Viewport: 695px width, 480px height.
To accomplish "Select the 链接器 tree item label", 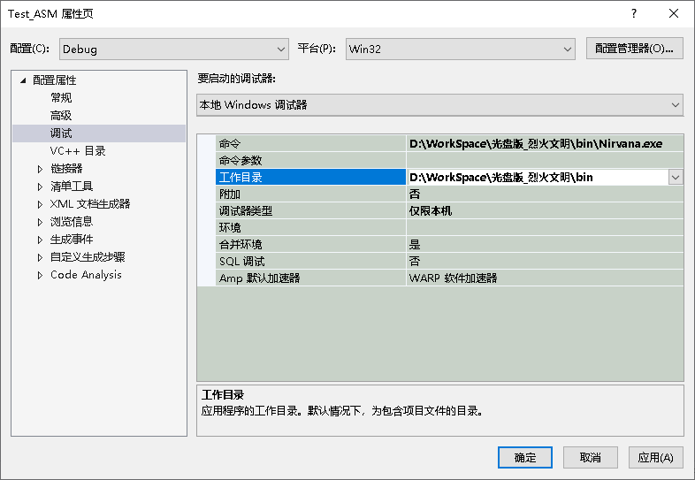I will [x=66, y=169].
